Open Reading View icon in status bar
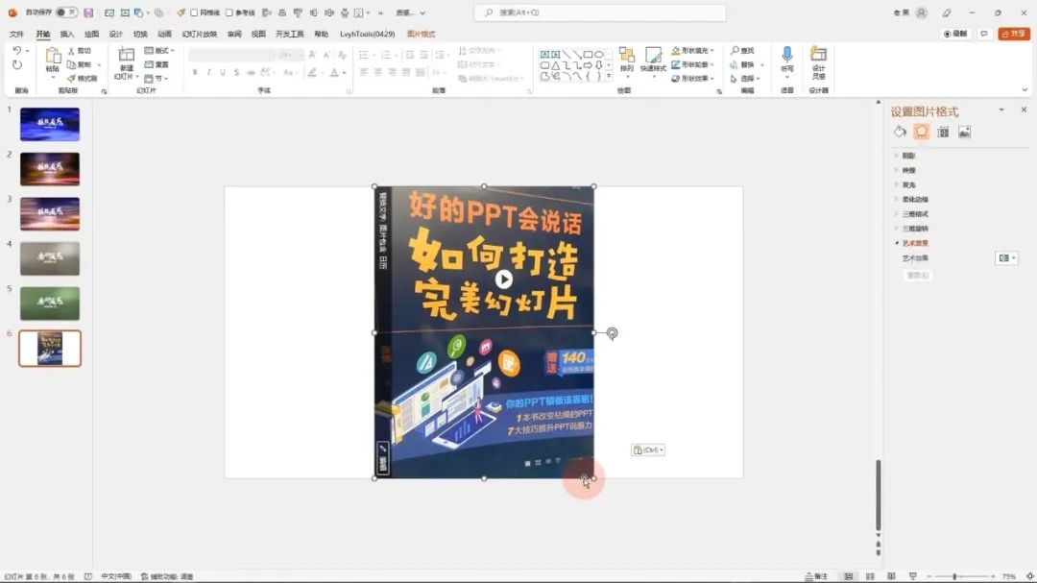The image size is (1037, 583). click(891, 576)
